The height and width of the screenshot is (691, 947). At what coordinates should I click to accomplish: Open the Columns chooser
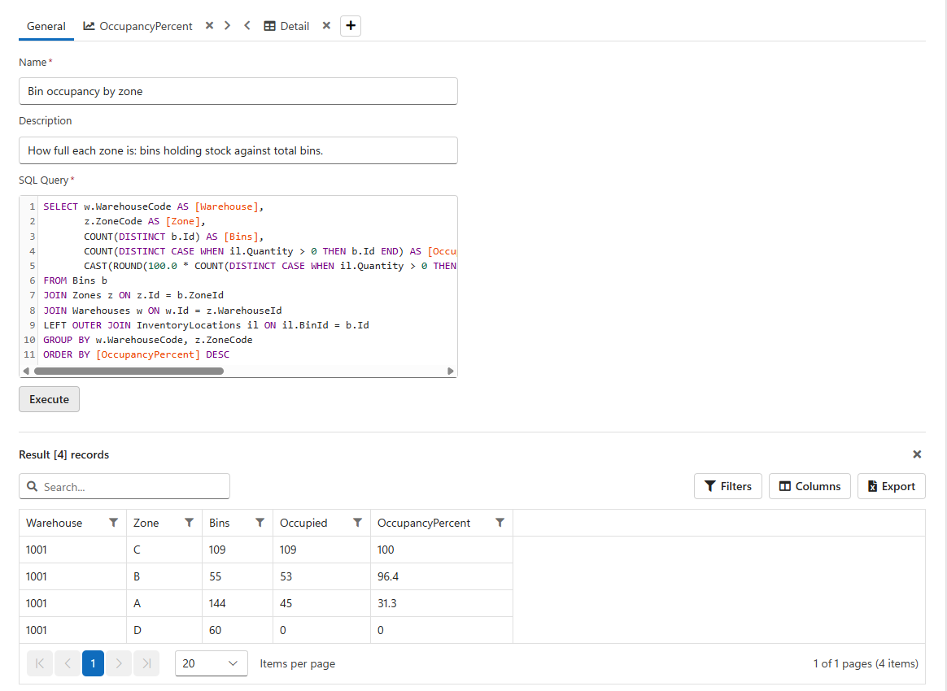coord(810,486)
